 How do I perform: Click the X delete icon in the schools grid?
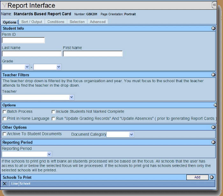click(x=5, y=184)
